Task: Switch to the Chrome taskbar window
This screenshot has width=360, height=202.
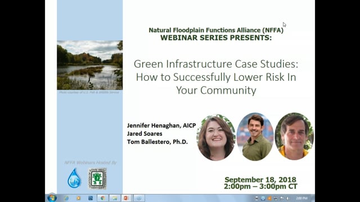Action: [102, 198]
